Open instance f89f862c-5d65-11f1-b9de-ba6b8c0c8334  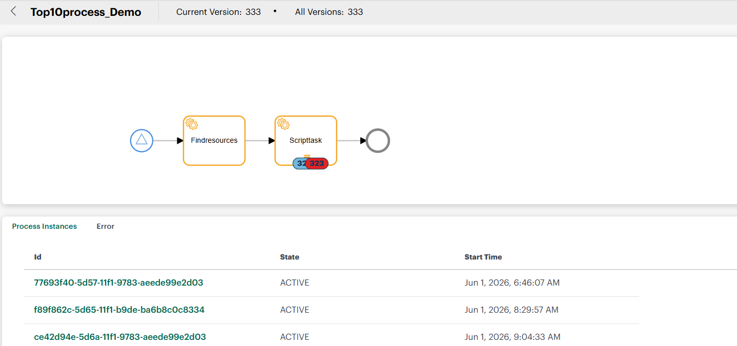[119, 310]
